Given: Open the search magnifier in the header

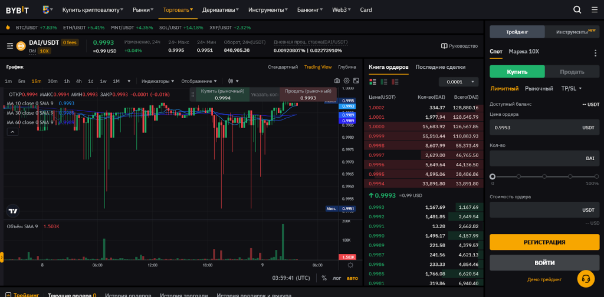Looking at the screenshot, I should pos(577,10).
